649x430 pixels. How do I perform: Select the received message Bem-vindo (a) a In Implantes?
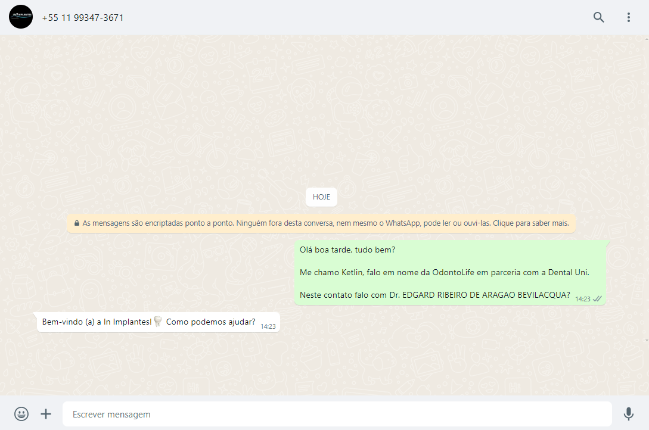click(159, 322)
